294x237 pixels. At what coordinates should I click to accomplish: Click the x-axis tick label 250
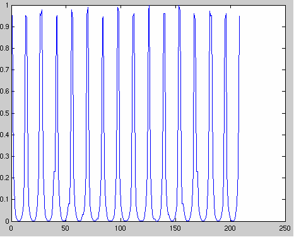(285, 228)
